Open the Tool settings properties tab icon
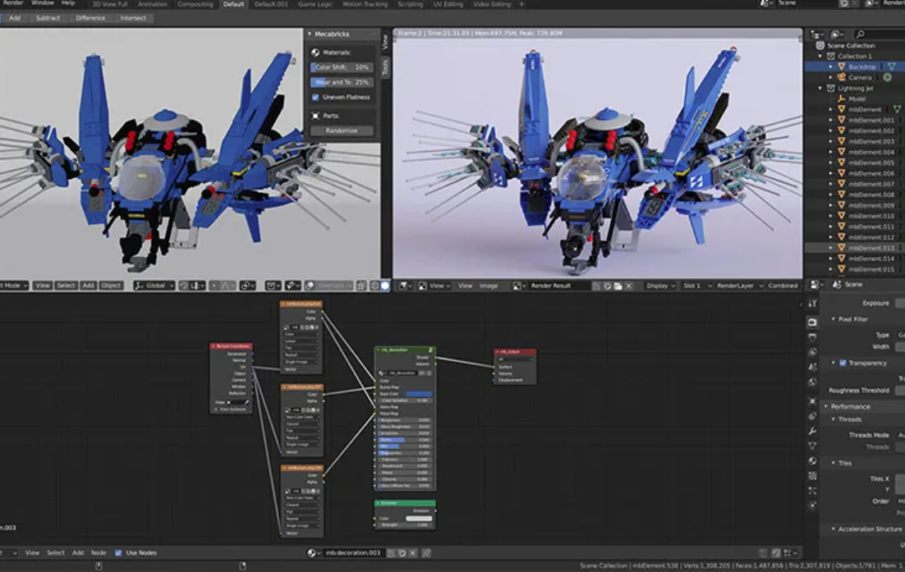Viewport: 905px width, 572px height. click(813, 304)
